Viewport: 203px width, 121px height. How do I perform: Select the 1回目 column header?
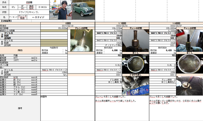[x=68, y=23]
